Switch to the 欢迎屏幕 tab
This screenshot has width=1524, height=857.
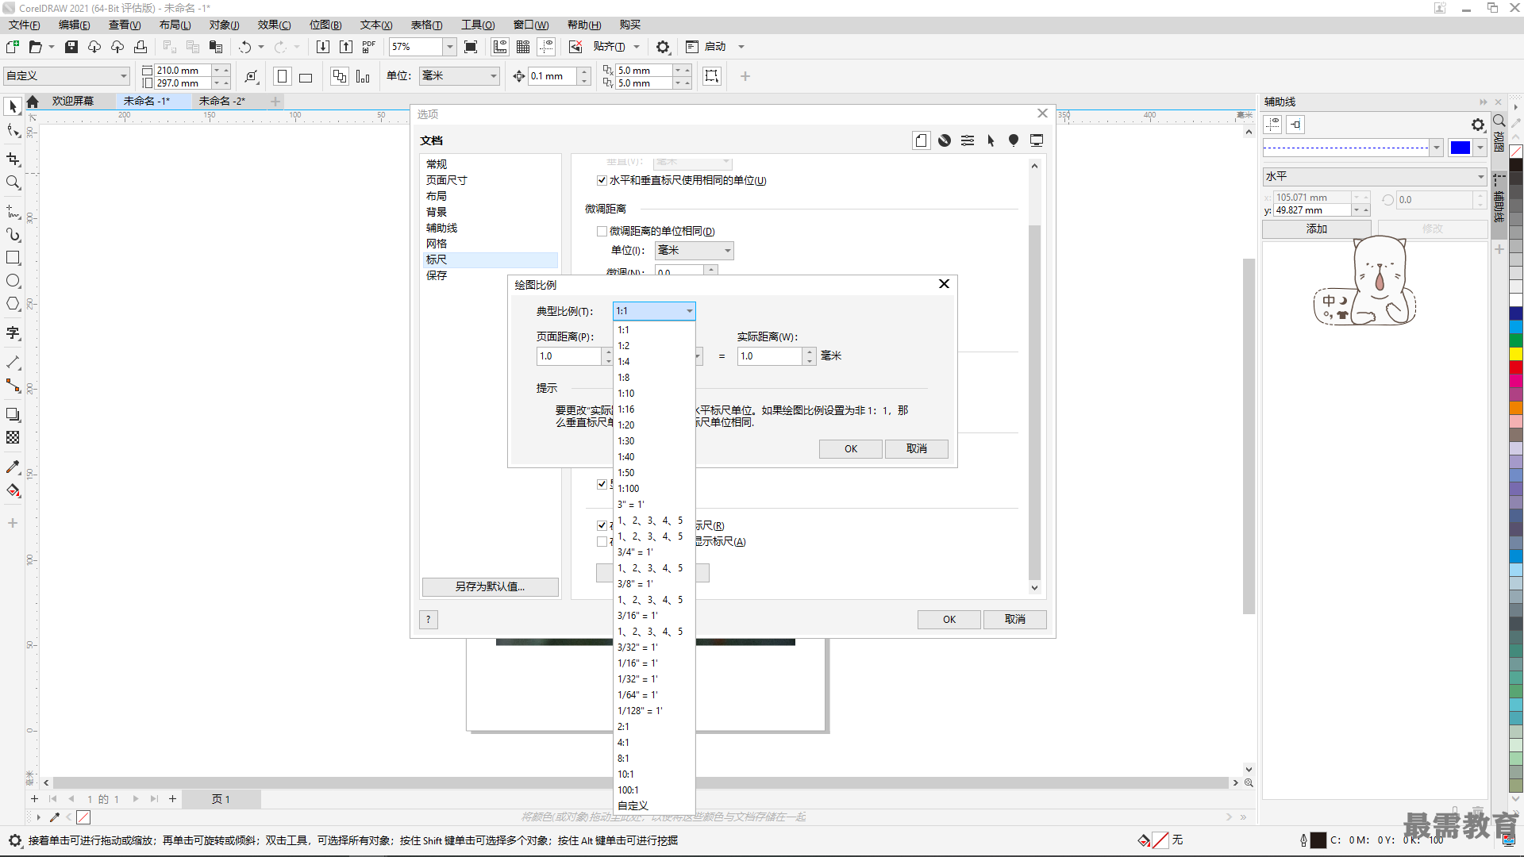click(73, 101)
